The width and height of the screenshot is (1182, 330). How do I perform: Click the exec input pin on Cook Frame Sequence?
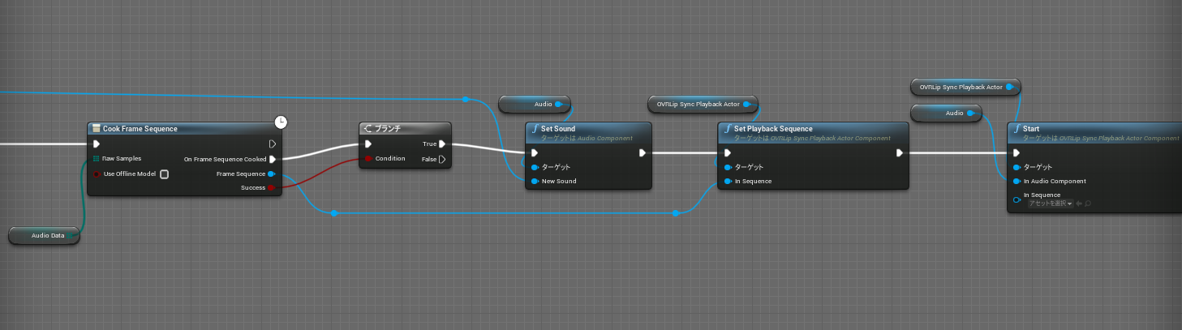coord(97,144)
